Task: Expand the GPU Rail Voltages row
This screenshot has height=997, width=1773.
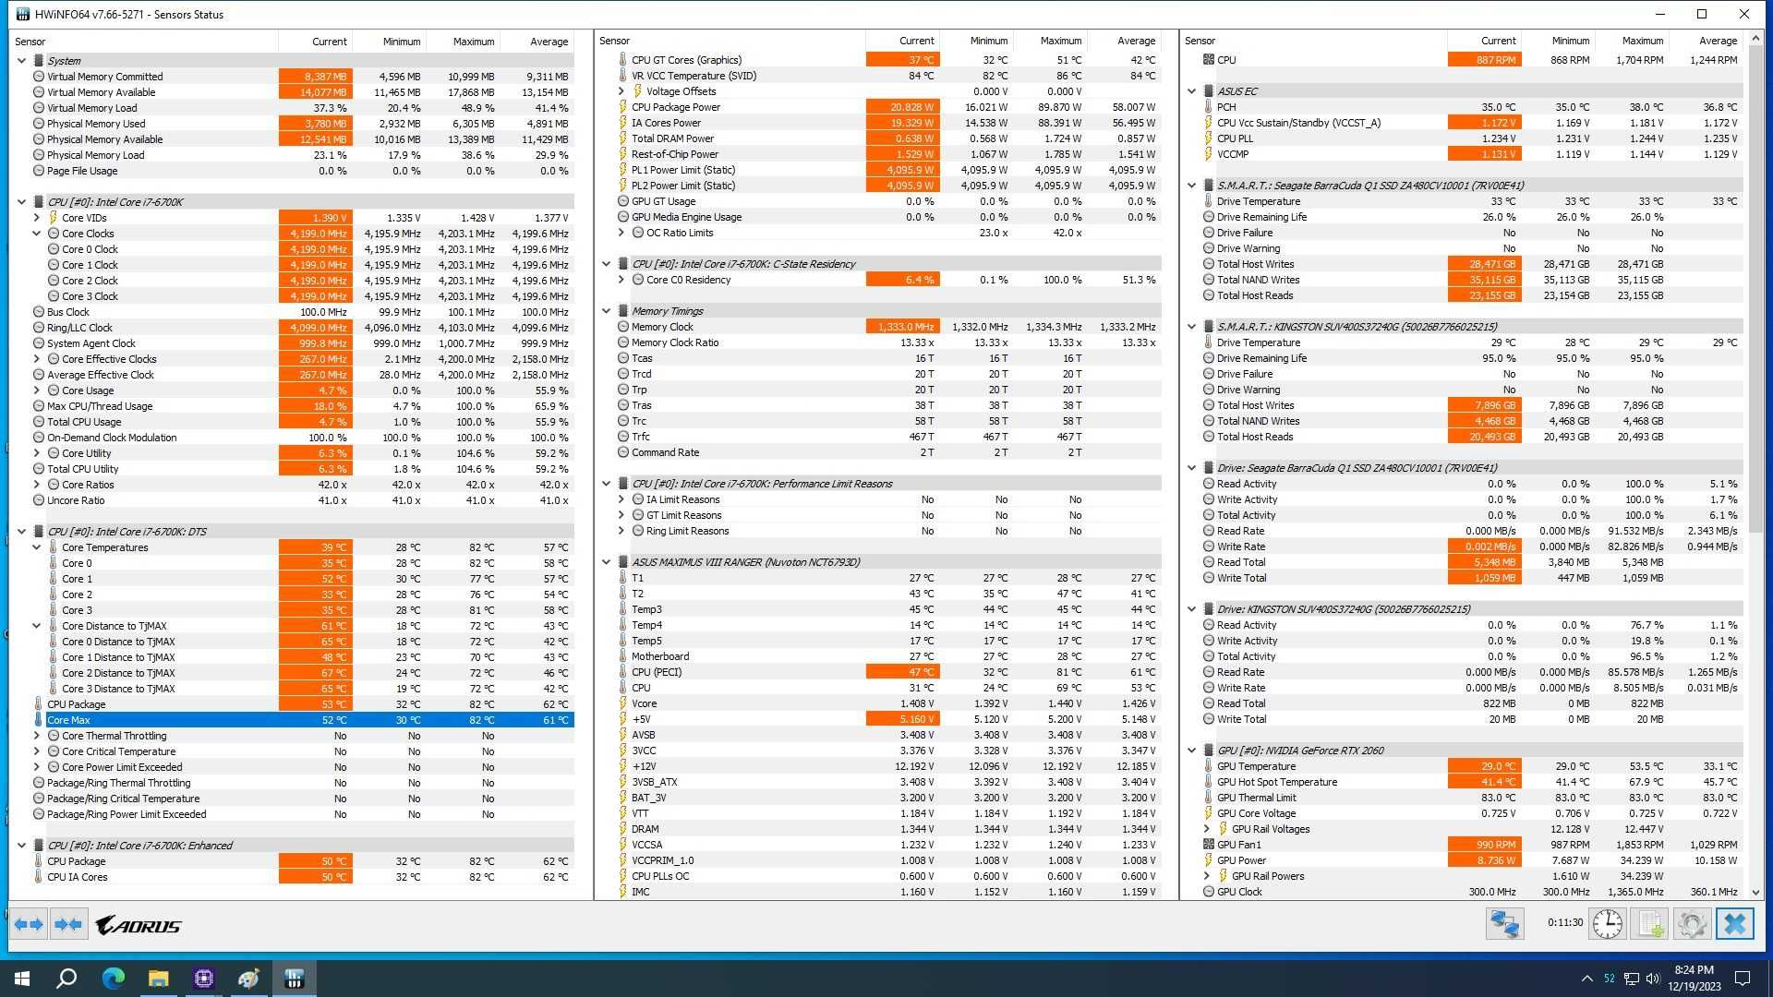Action: tap(1206, 829)
